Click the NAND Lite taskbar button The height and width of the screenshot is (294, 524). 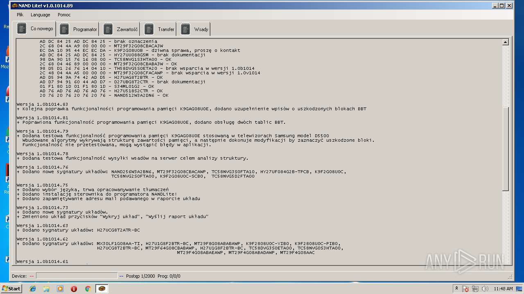[x=102, y=289]
